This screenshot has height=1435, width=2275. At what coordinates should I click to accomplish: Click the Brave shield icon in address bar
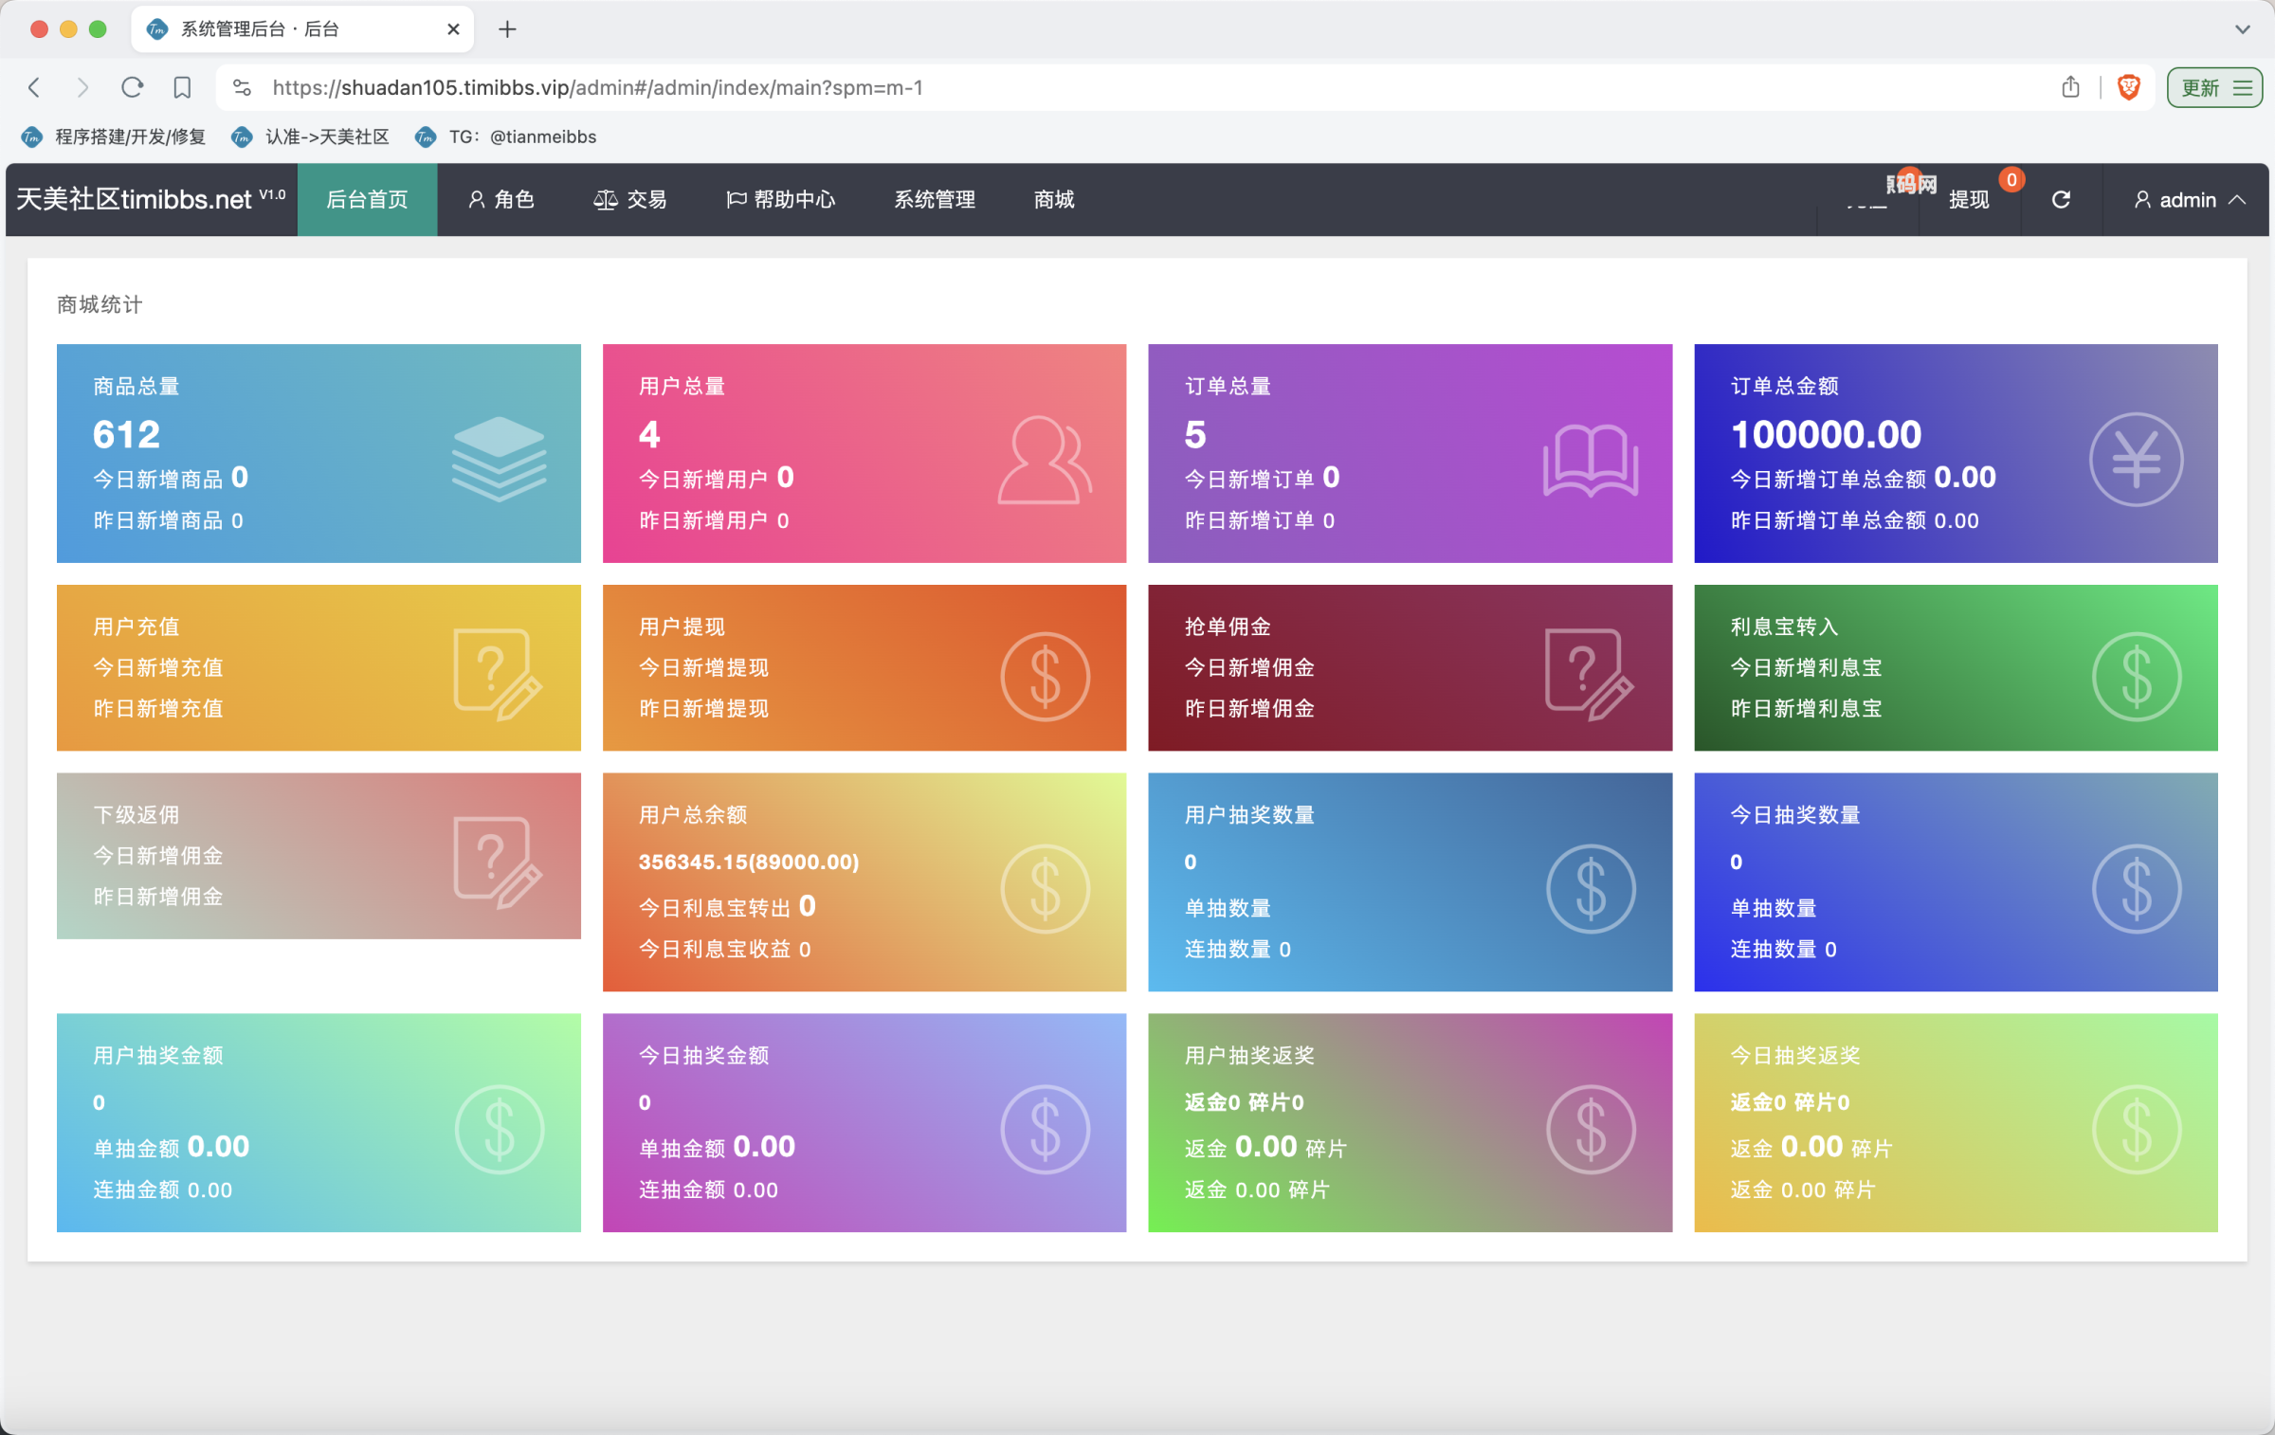pyautogui.click(x=2129, y=88)
